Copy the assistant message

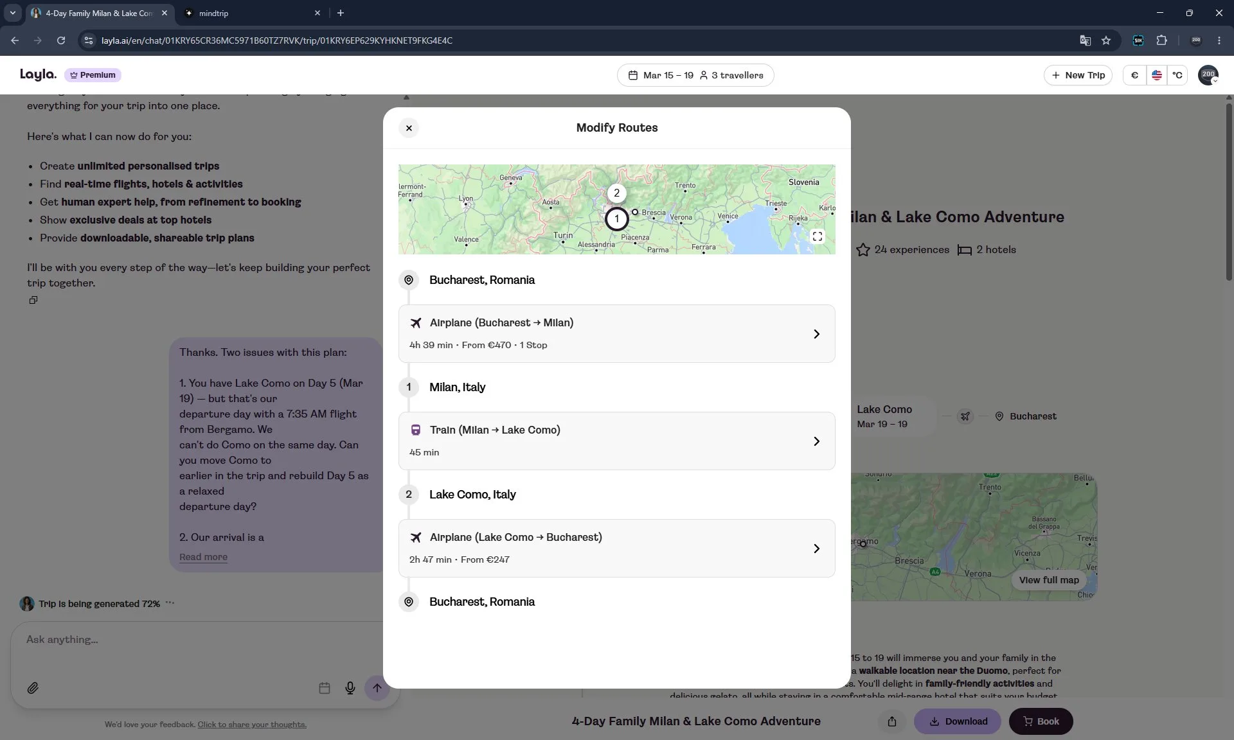33,300
